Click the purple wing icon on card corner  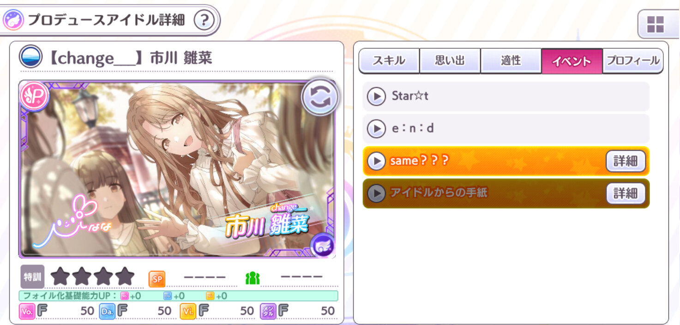322,246
